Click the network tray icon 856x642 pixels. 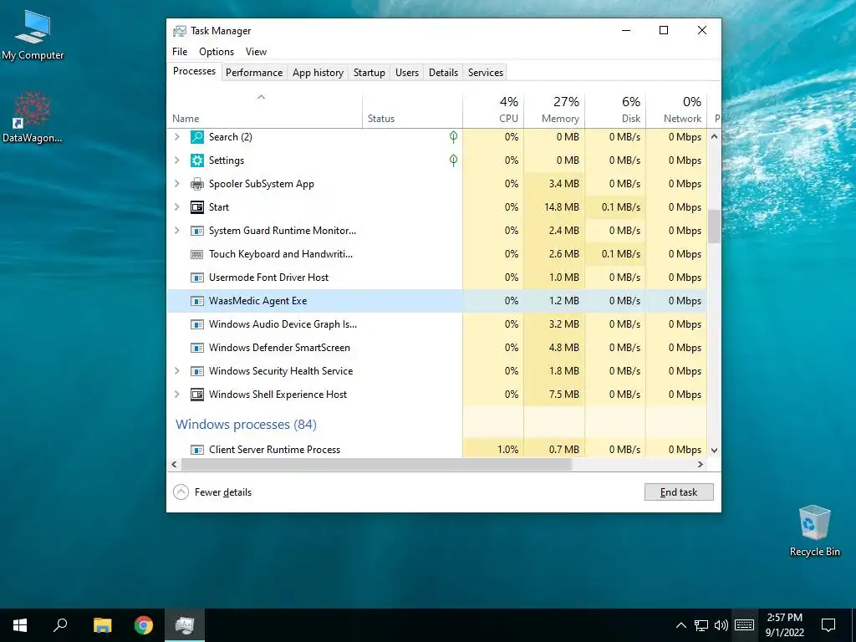[x=701, y=625]
